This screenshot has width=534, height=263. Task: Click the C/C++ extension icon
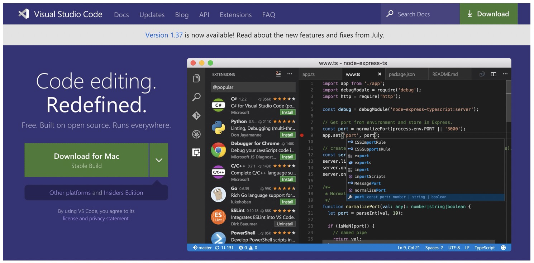point(218,172)
